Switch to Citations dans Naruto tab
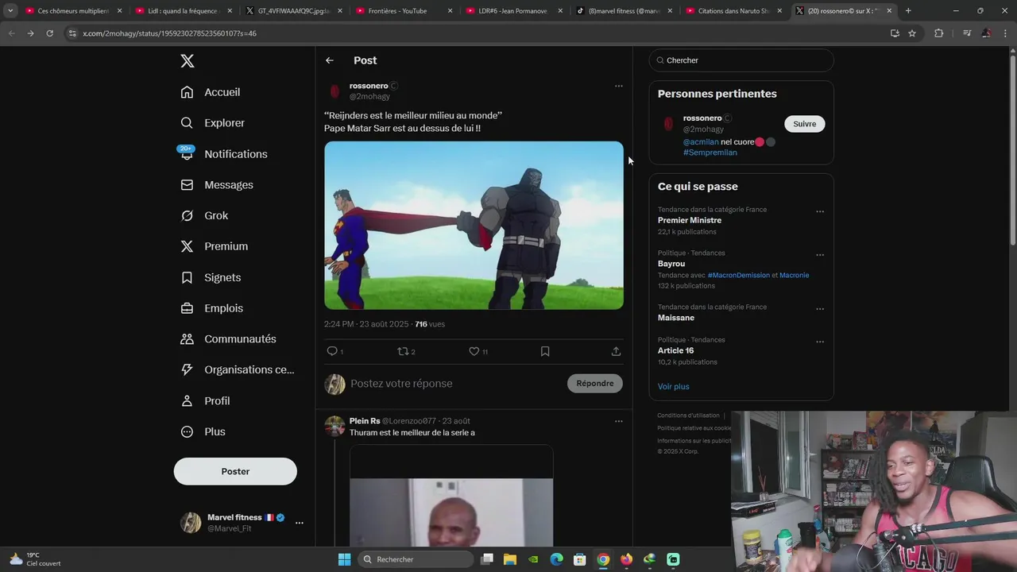 pyautogui.click(x=733, y=11)
